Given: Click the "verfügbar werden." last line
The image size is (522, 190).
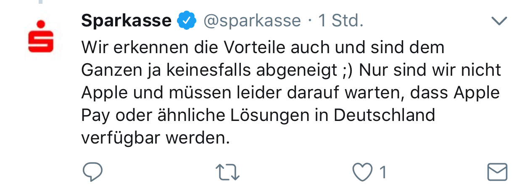Looking at the screenshot, I should pos(156,138).
